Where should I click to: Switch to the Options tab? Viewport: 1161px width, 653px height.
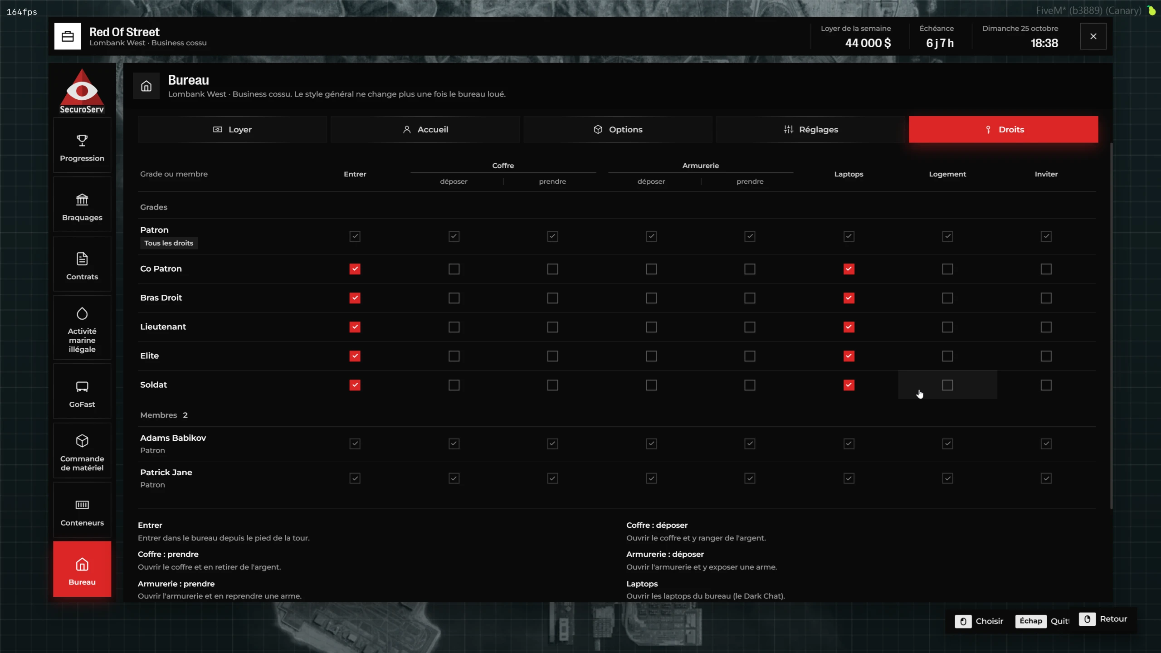(618, 130)
